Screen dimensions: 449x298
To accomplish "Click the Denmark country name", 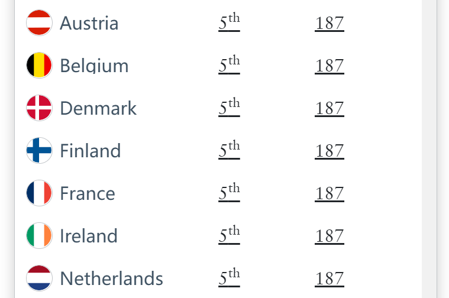I will tap(98, 109).
